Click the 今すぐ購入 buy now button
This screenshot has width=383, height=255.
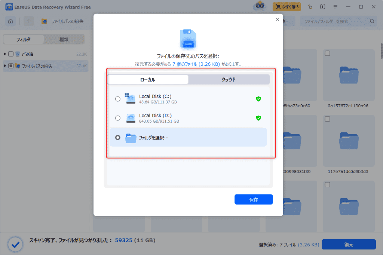287,7
